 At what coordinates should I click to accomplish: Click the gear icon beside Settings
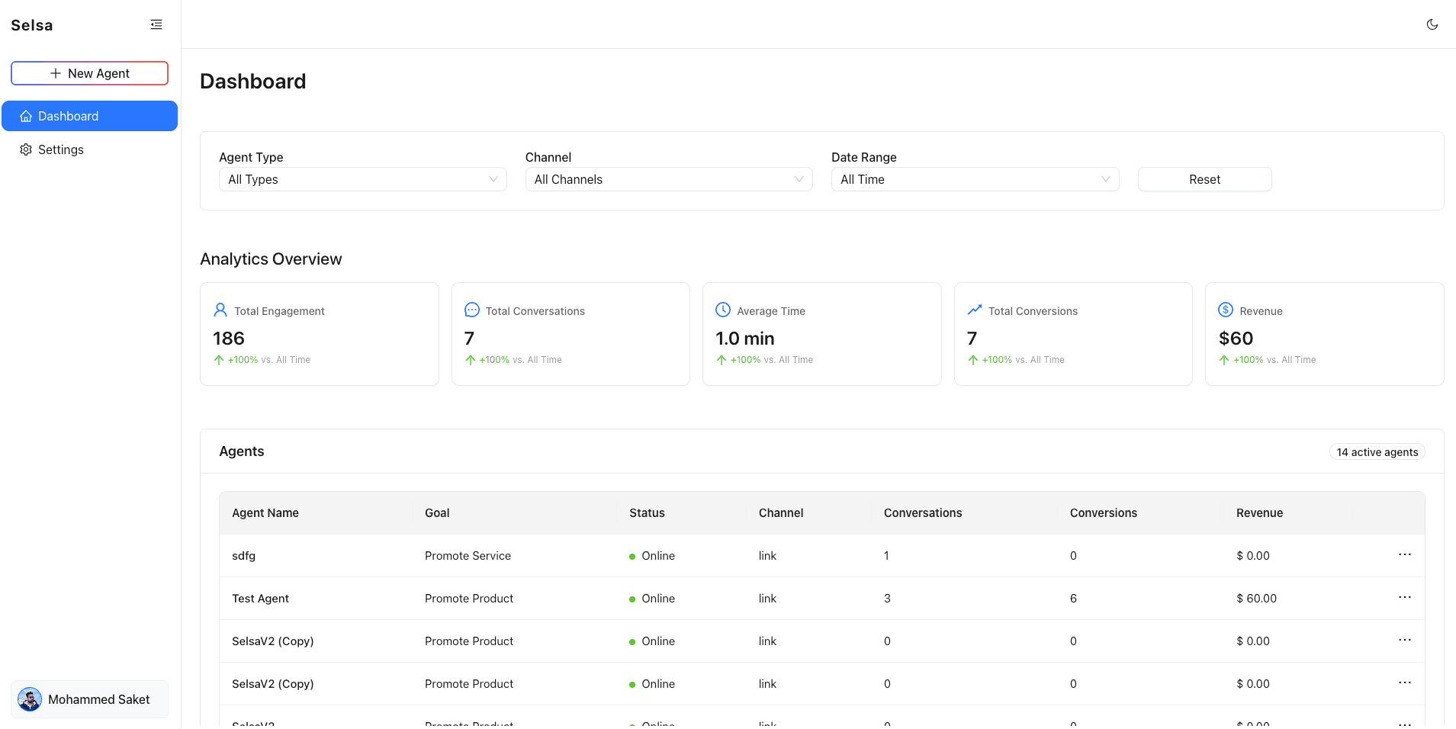click(25, 149)
